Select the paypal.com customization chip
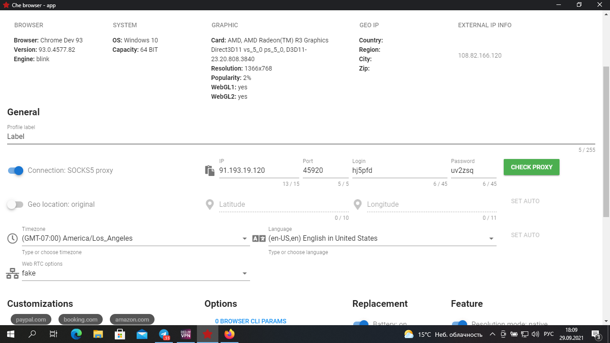Viewport: 610px width, 343px height. click(31, 319)
